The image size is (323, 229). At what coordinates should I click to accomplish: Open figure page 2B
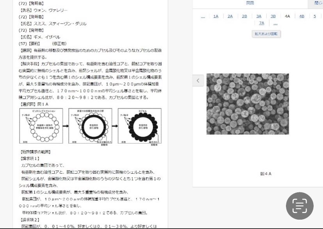click(x=244, y=16)
